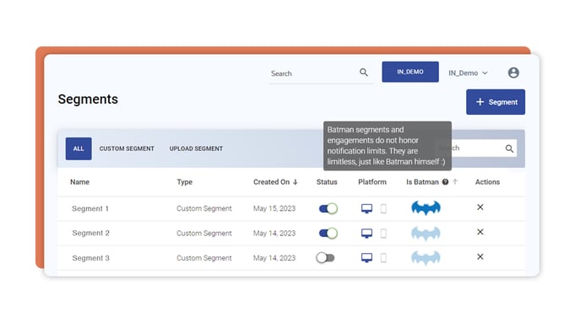The width and height of the screenshot is (575, 323).
Task: Click Segment 1 mobile platform icon
Action: pos(383,209)
